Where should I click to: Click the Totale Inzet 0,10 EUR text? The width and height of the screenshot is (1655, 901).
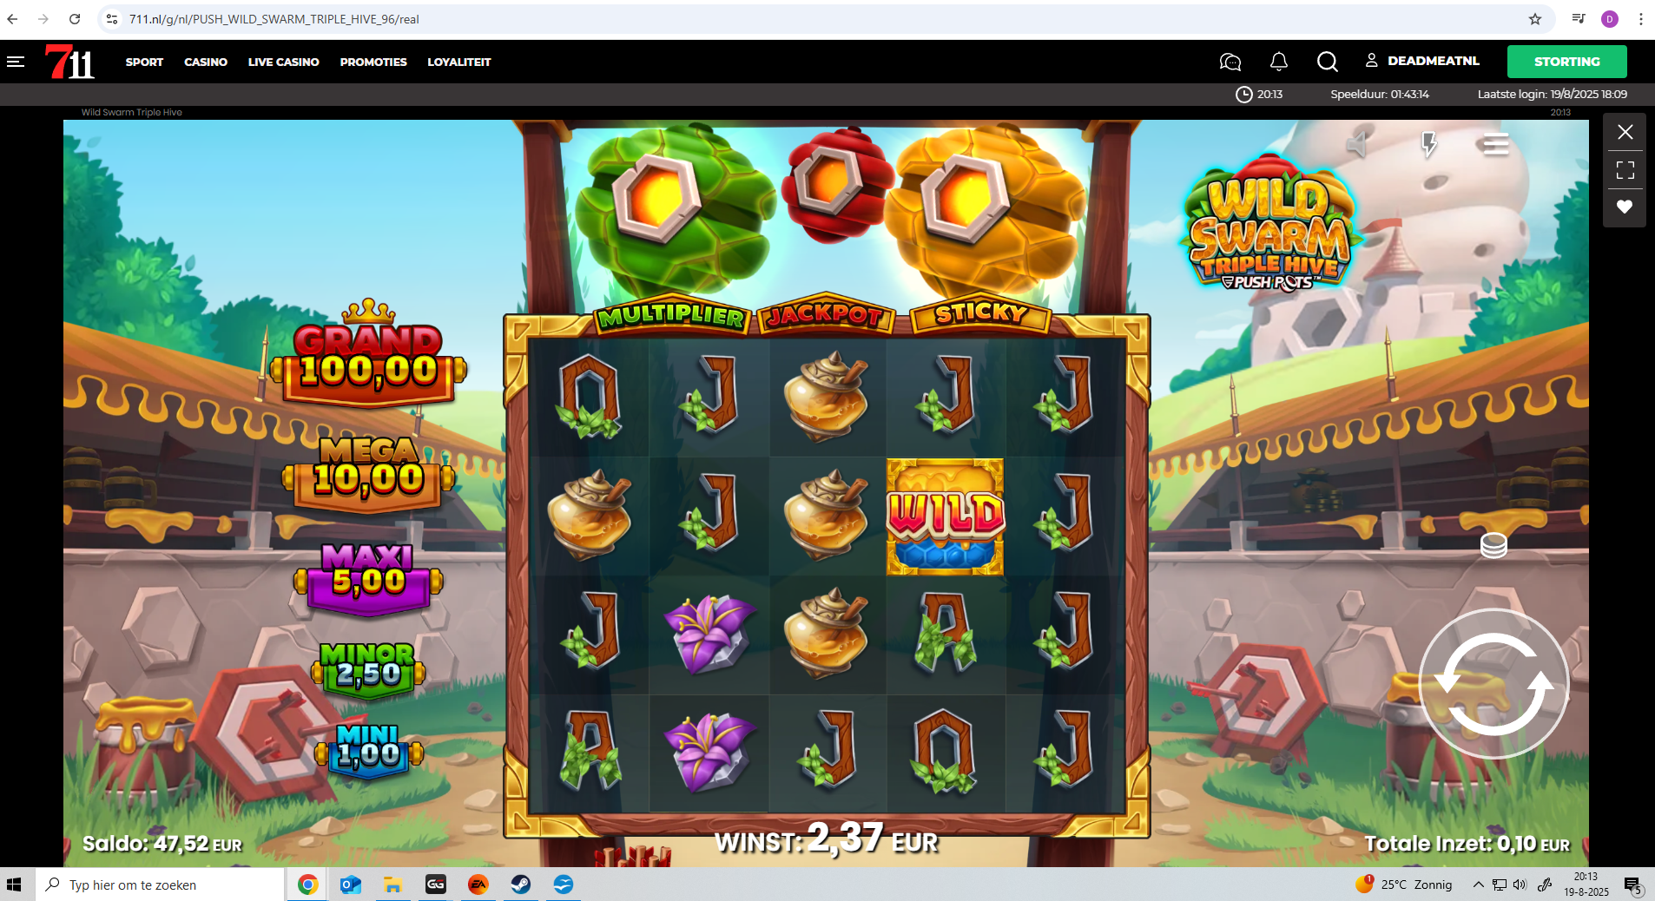[x=1467, y=844]
